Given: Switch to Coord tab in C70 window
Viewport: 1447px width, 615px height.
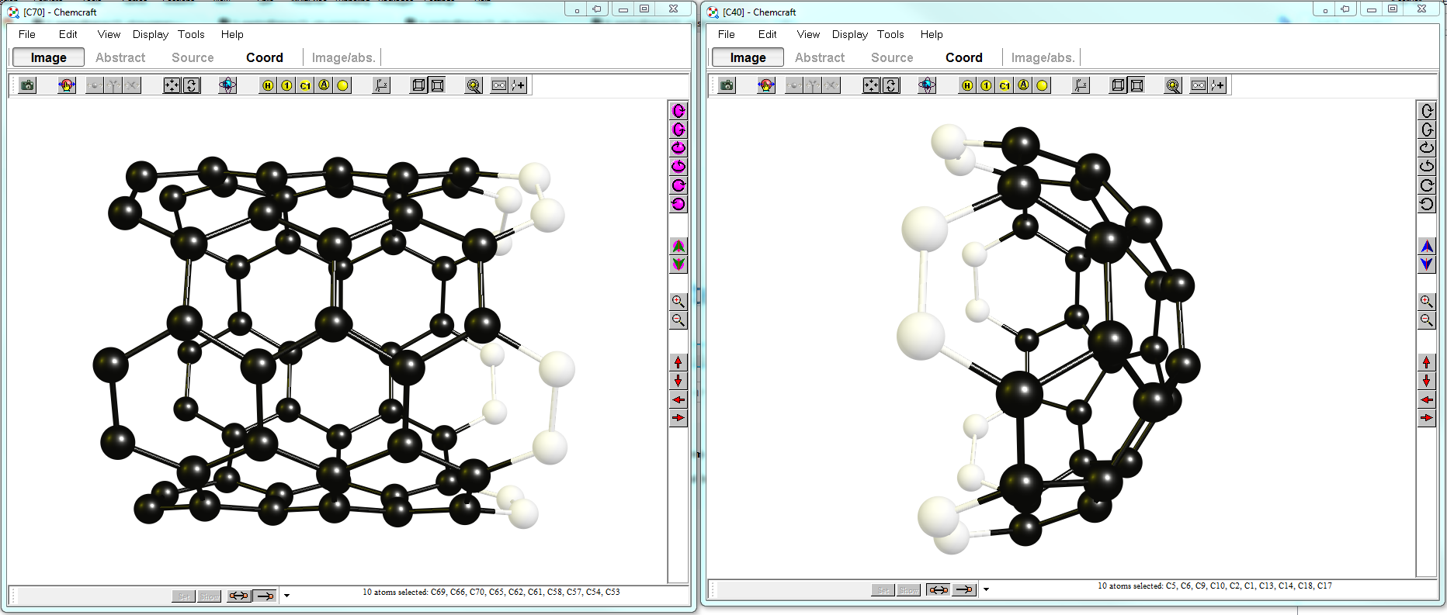Looking at the screenshot, I should 265,57.
